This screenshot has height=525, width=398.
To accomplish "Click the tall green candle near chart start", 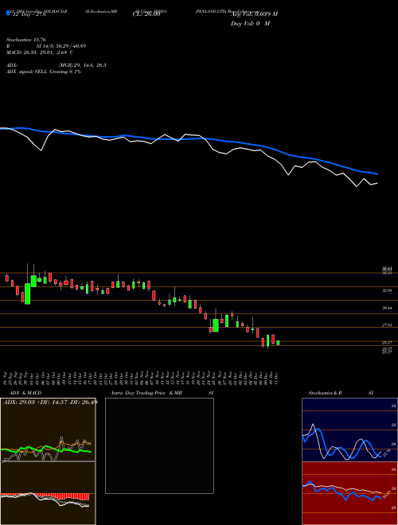I will coord(28,294).
